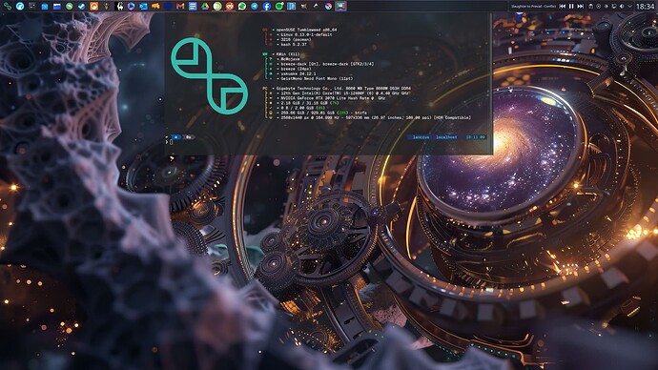
Task: Pause the playing track
Action: point(571,7)
